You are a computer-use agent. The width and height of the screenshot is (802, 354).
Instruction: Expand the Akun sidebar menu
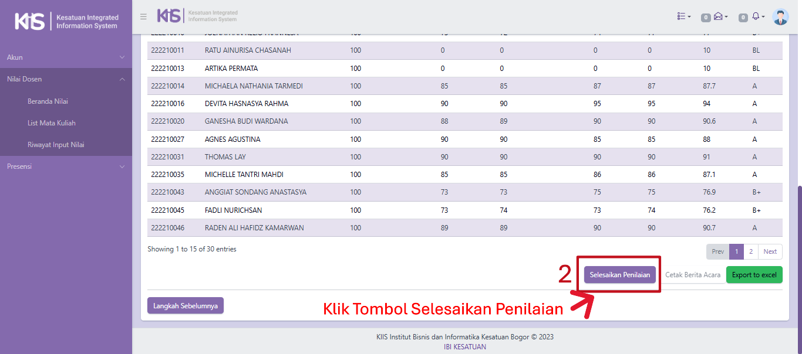pos(66,57)
